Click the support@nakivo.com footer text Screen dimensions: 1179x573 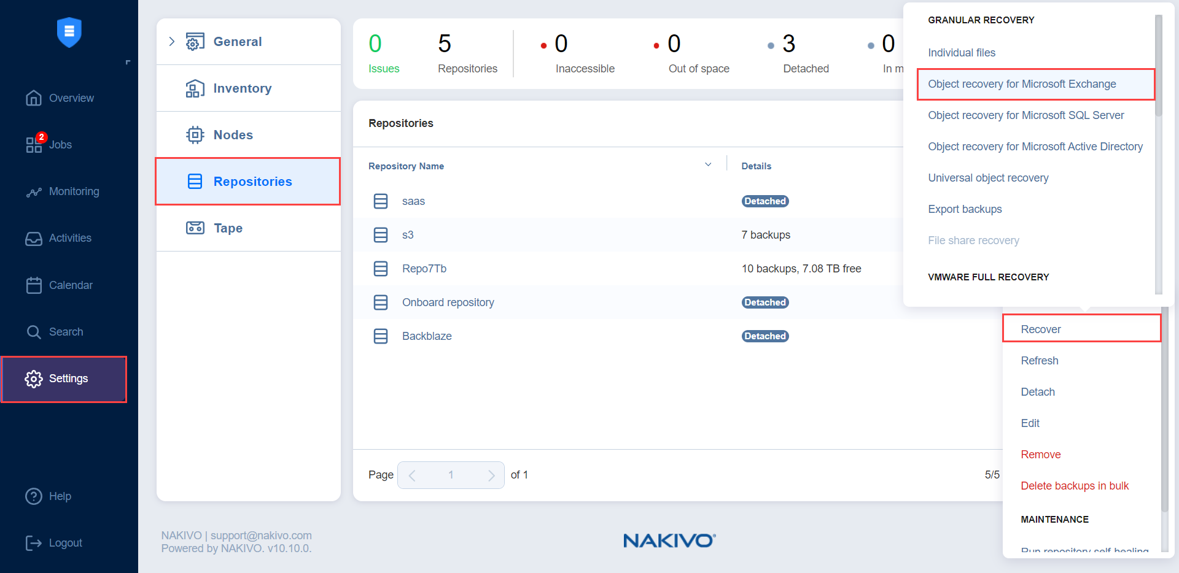[x=261, y=536]
